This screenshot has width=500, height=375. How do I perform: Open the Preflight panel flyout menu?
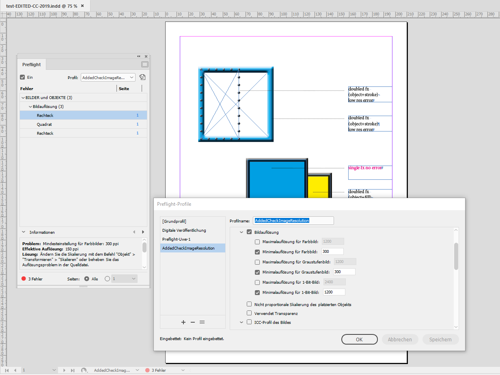click(144, 64)
